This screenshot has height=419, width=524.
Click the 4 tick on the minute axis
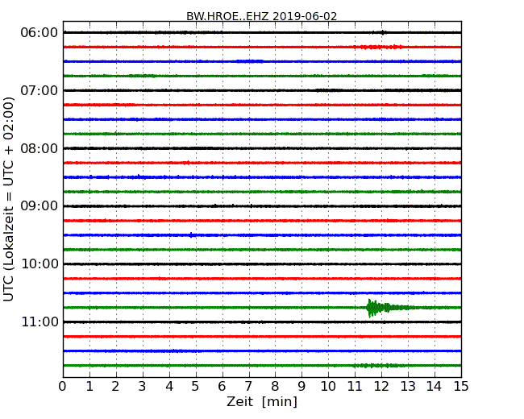click(169, 386)
